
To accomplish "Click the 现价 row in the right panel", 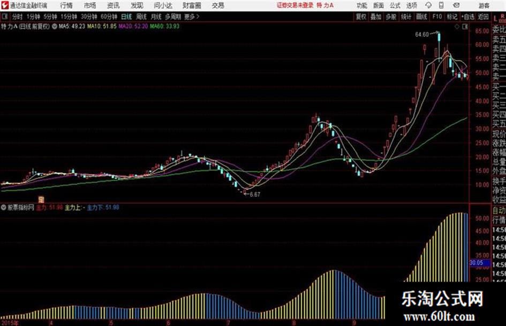I will (499, 134).
